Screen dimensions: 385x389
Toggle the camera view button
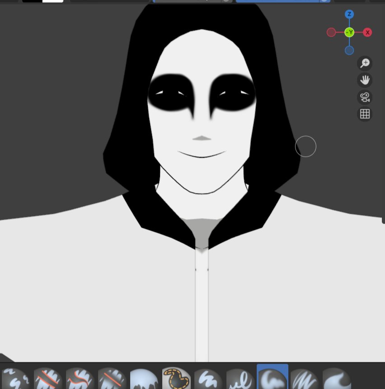pos(365,97)
